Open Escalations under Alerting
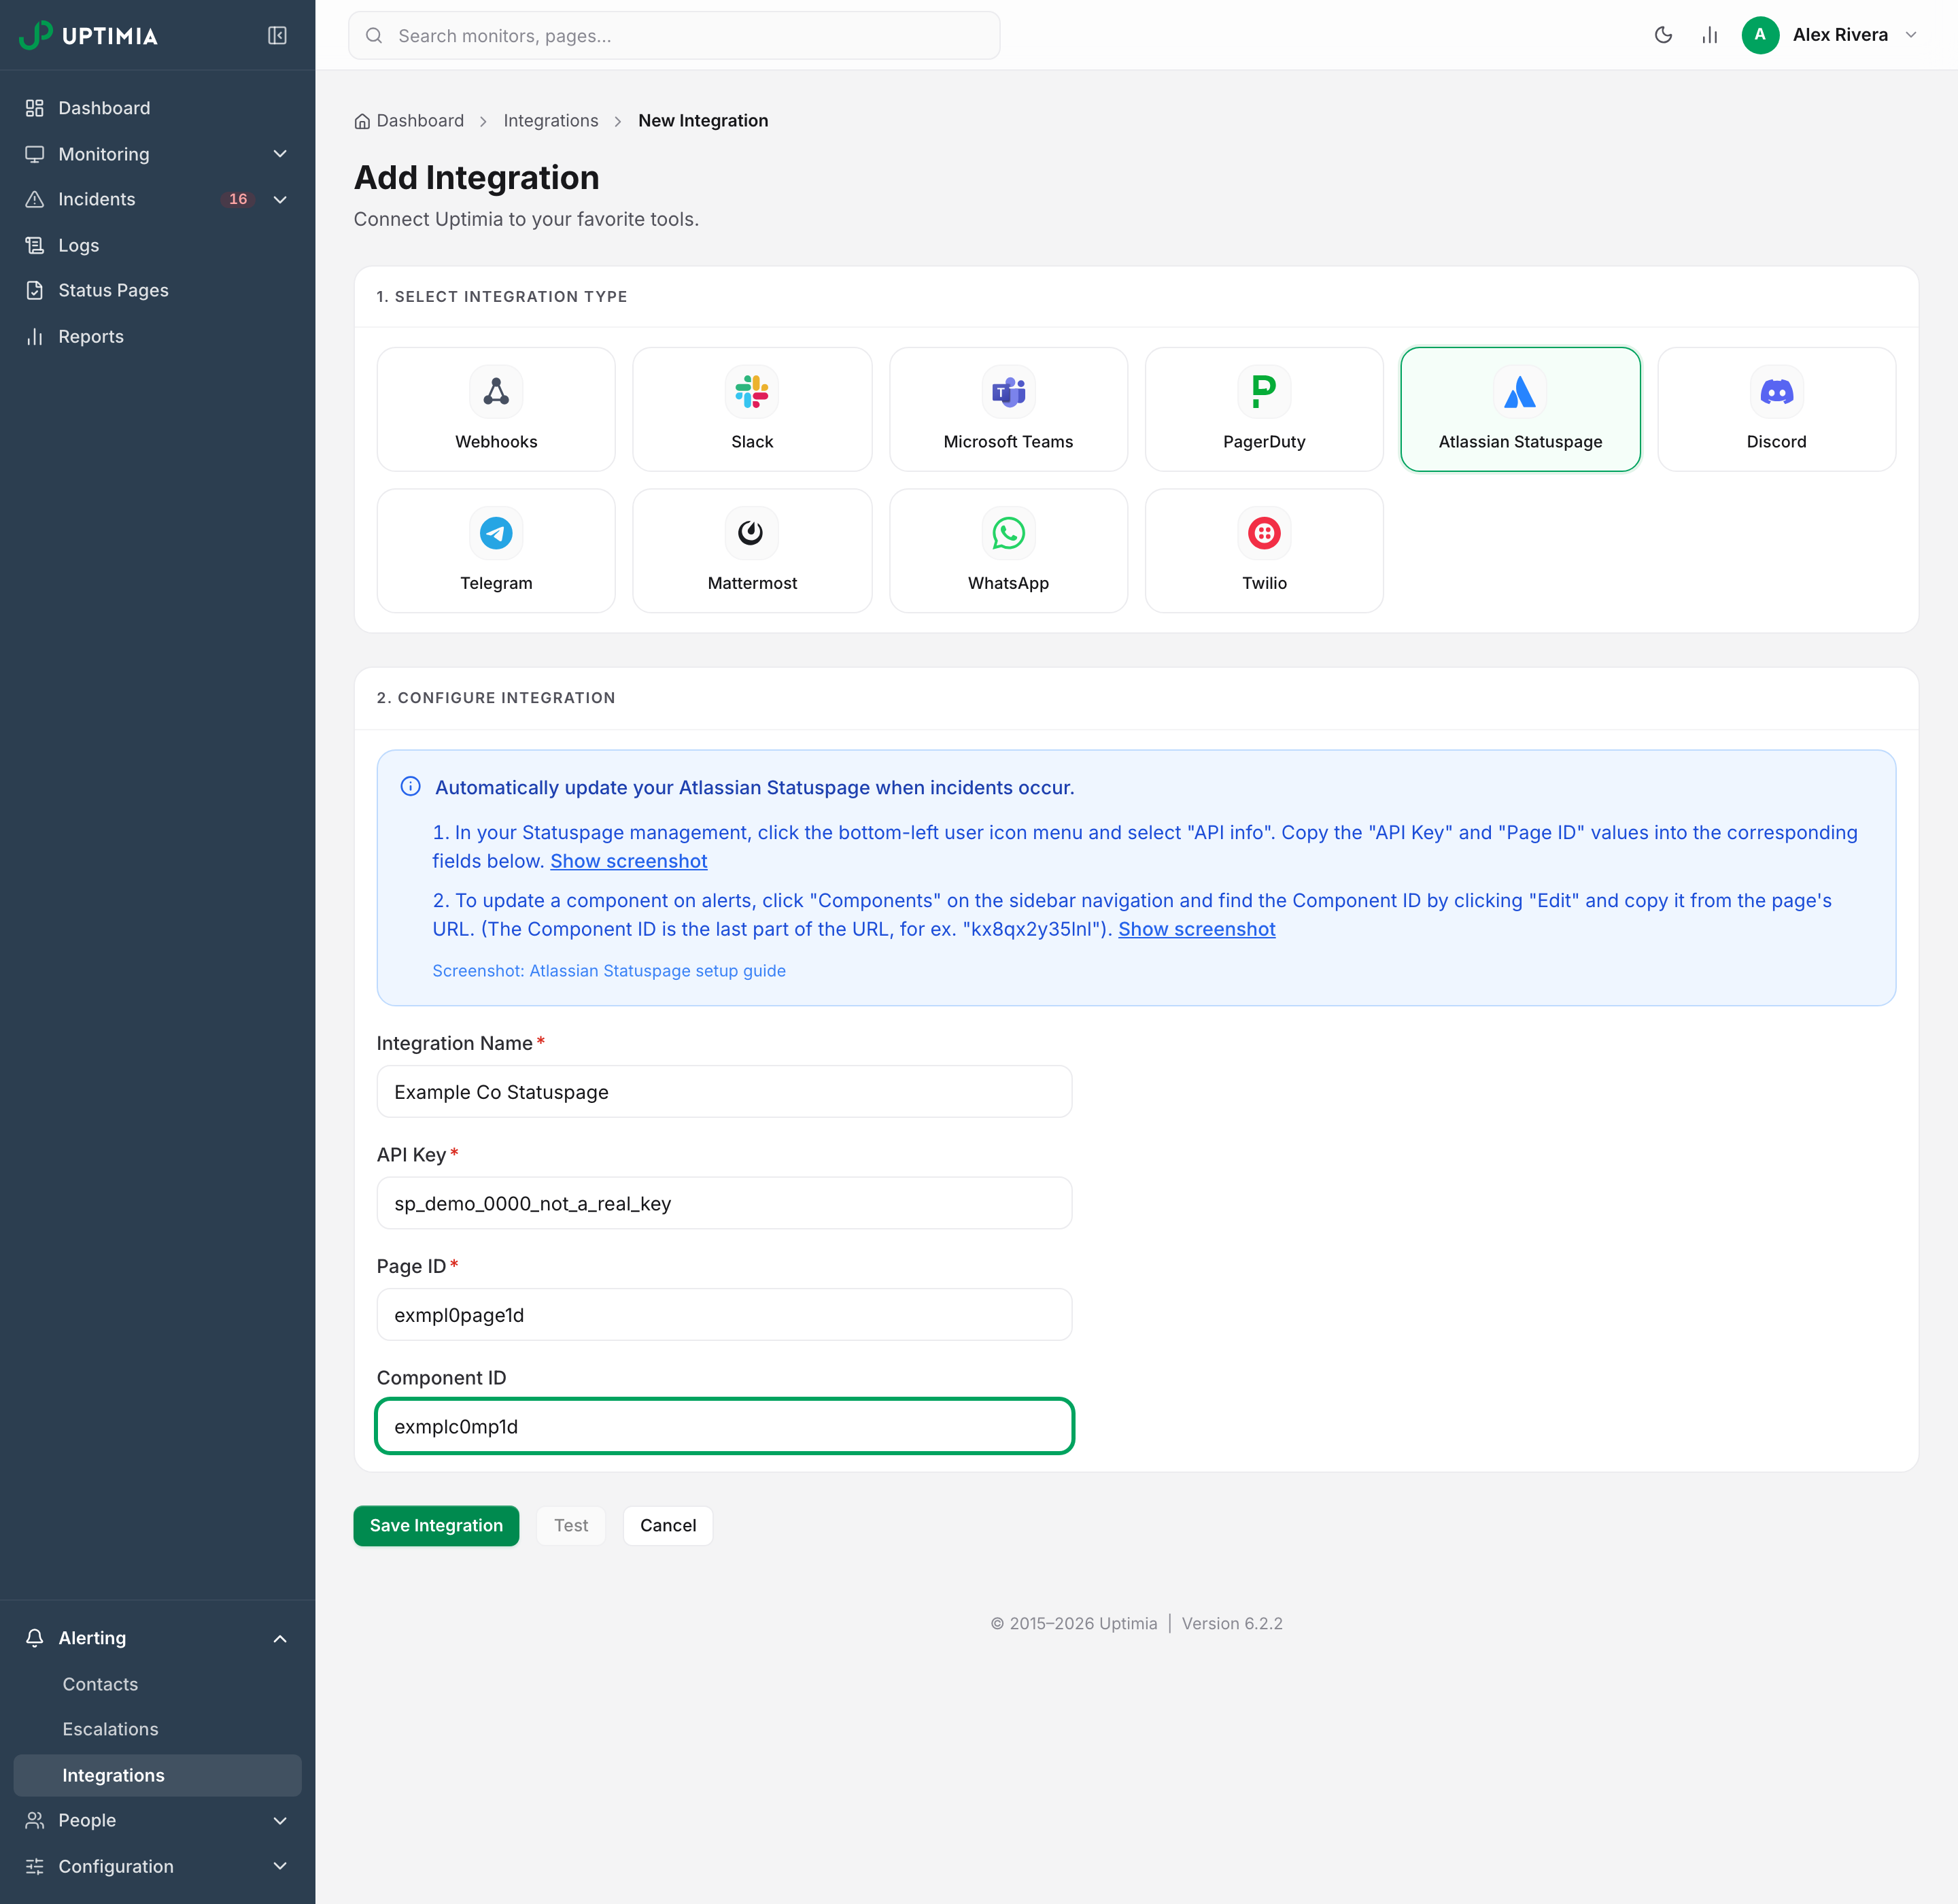This screenshot has width=1958, height=1904. click(157, 1729)
